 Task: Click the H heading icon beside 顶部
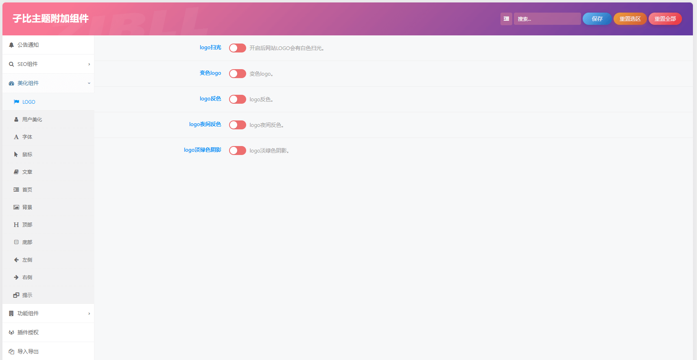click(16, 225)
